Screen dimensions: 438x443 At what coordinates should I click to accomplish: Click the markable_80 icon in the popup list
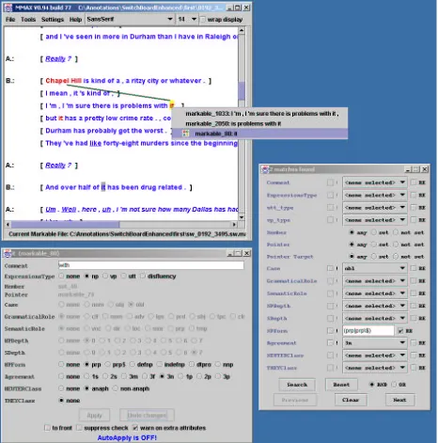pyautogui.click(x=186, y=134)
